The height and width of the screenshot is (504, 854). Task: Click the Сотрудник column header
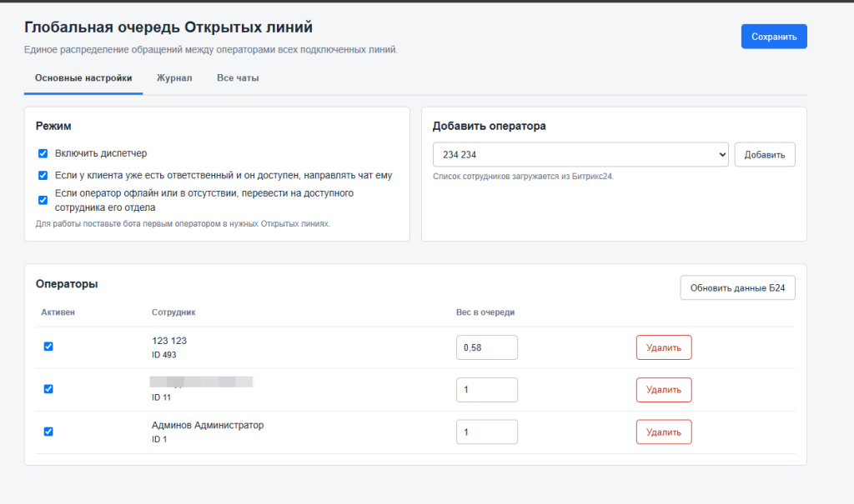pyautogui.click(x=173, y=312)
